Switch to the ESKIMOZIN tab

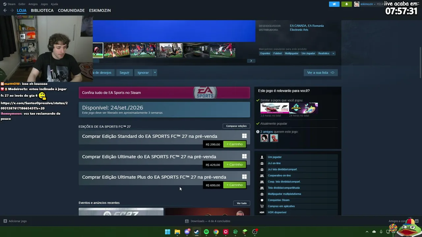point(100,11)
